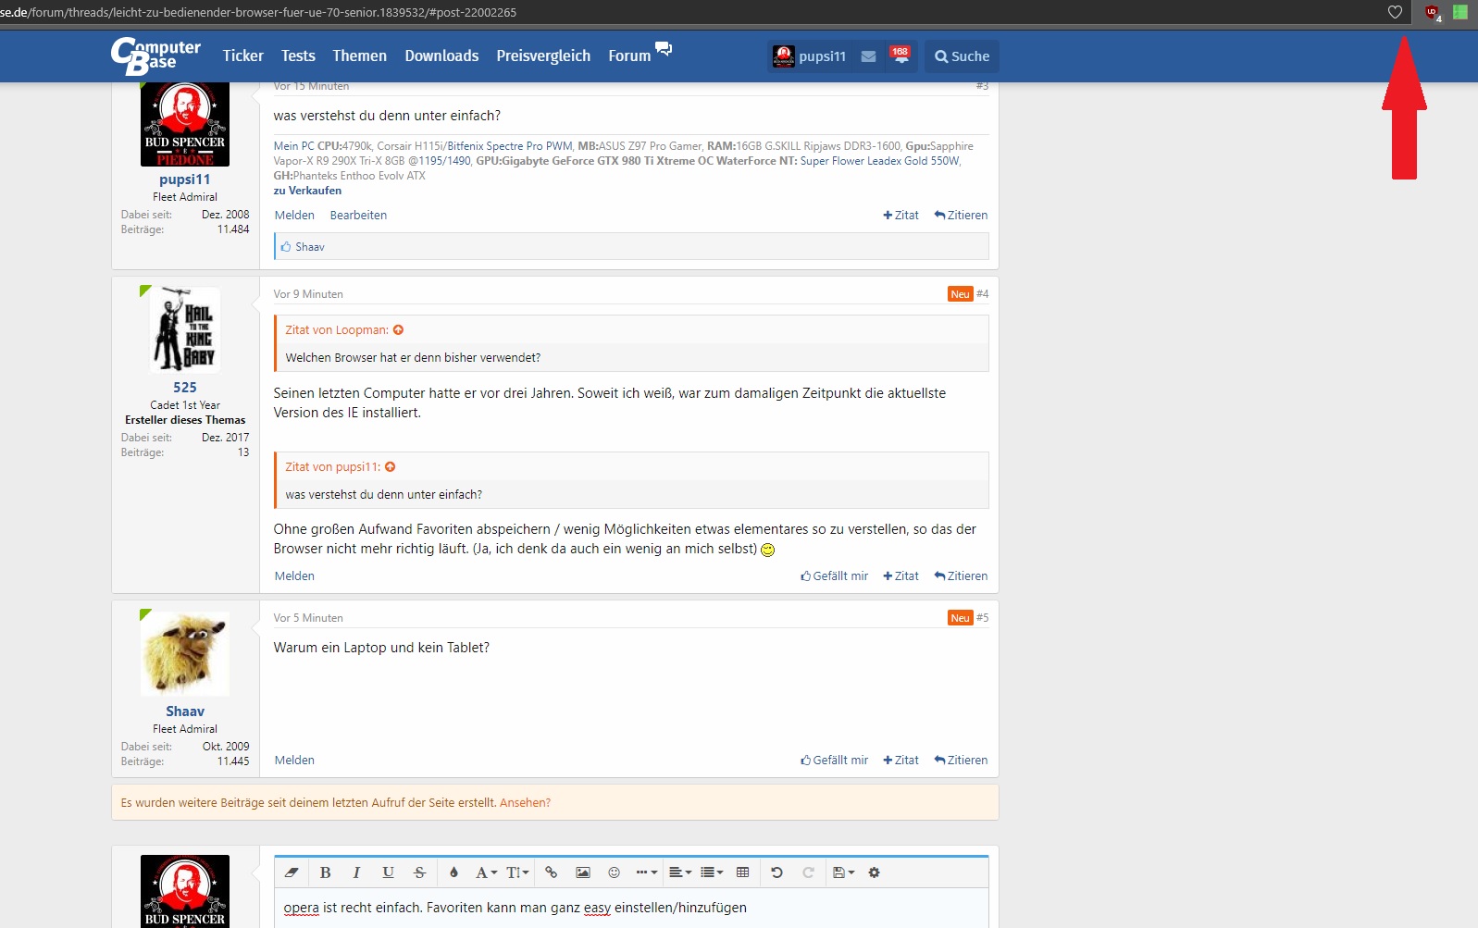Open notifications bell showing 168
The image size is (1478, 928).
click(900, 56)
